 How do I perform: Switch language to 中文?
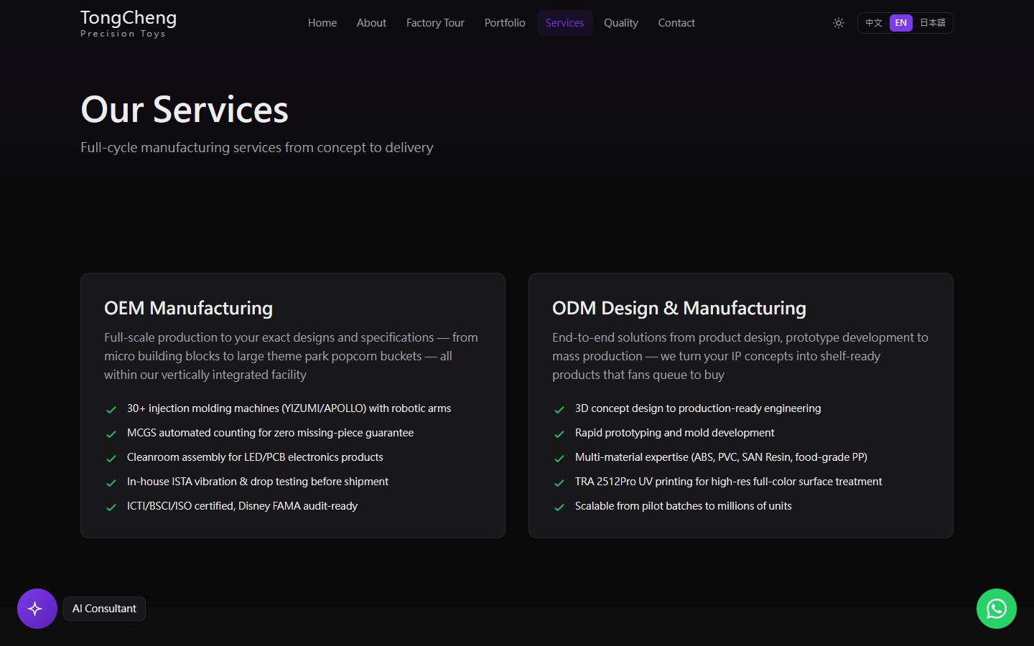(x=873, y=22)
